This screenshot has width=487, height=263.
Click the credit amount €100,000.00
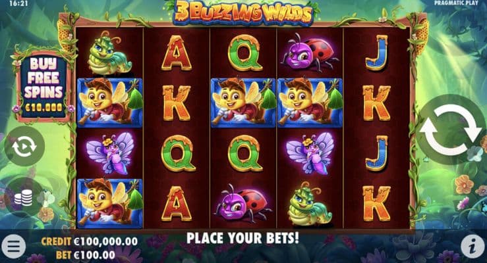105,241
